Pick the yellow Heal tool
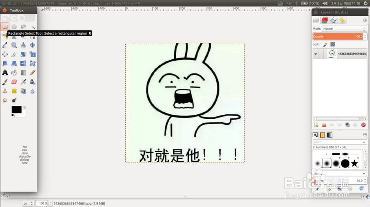370x207 pixels. tap(14, 91)
